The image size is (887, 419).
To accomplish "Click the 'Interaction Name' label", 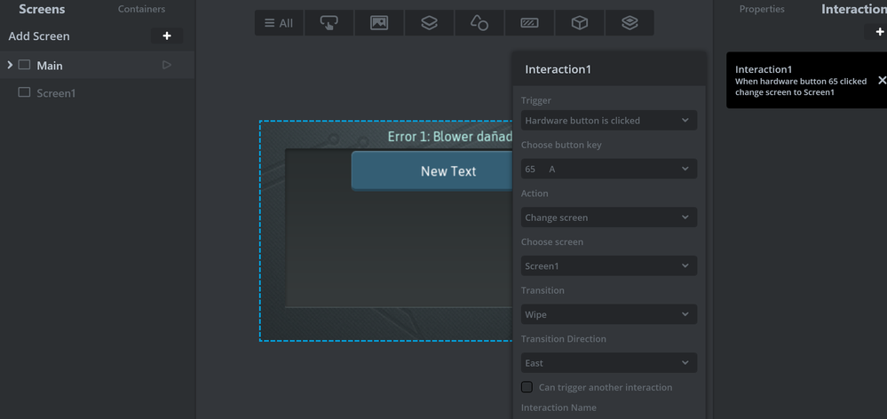I will tap(558, 407).
